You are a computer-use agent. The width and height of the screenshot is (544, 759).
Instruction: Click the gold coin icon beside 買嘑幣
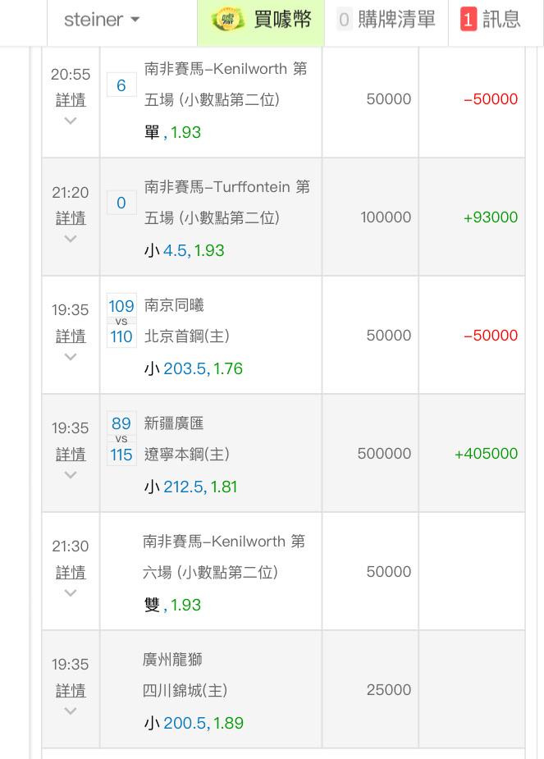pyautogui.click(x=228, y=20)
